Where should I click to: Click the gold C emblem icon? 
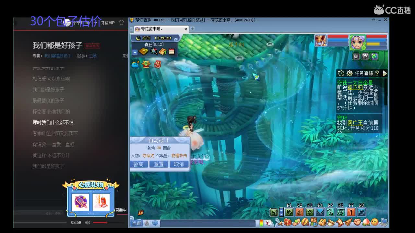coord(147,64)
